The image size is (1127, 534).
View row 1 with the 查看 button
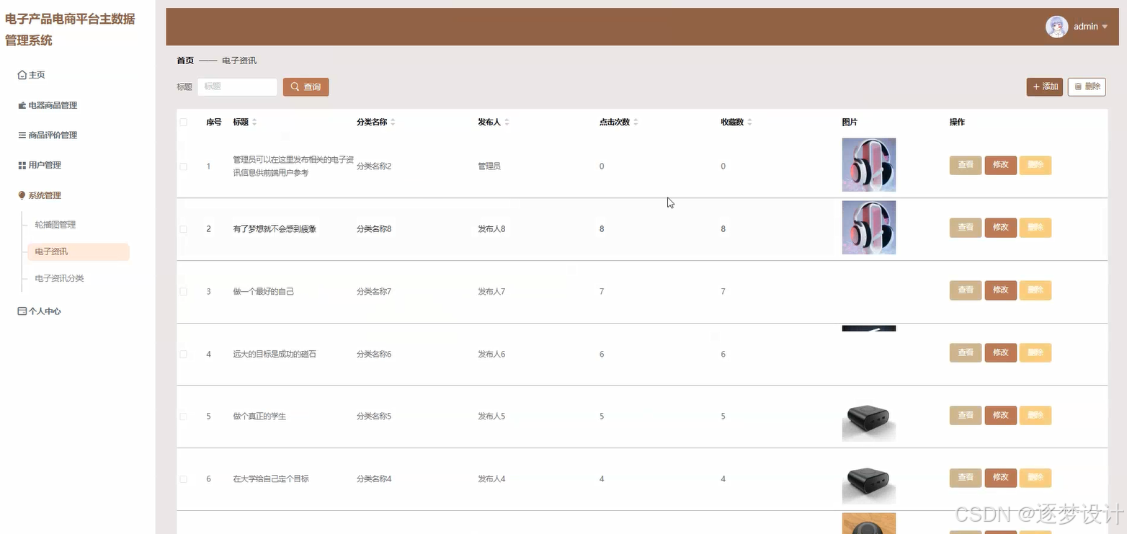pos(966,165)
